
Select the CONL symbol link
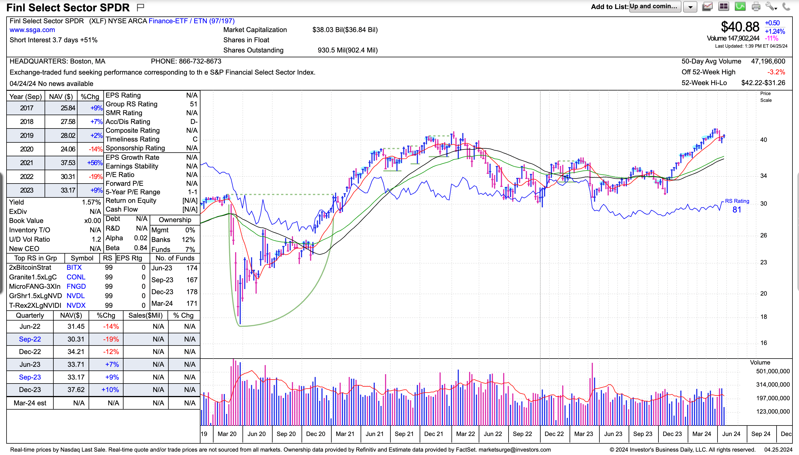pyautogui.click(x=76, y=277)
